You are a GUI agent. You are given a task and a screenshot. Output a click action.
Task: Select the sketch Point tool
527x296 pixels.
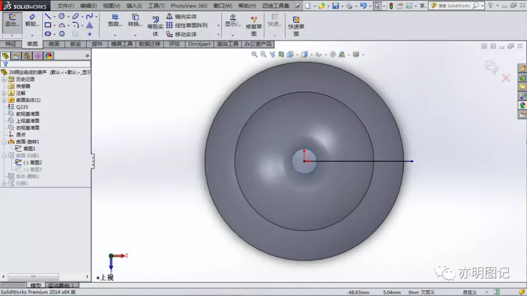89,34
